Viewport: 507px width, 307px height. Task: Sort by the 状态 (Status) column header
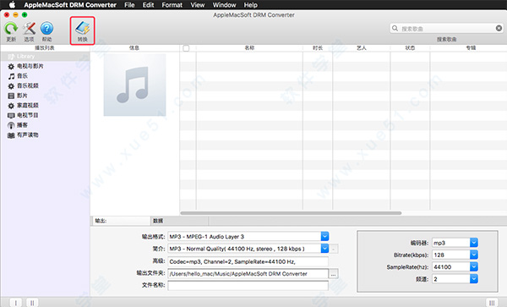point(410,48)
